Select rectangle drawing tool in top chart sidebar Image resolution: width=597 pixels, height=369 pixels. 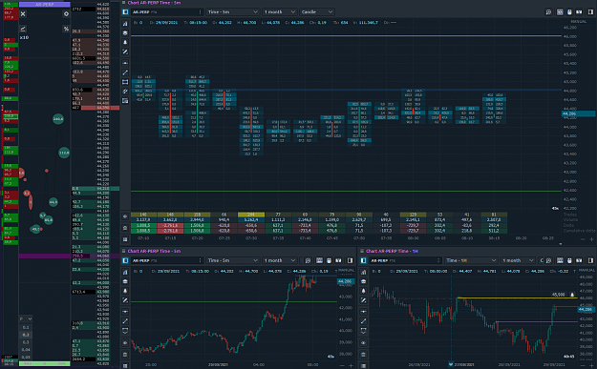pyautogui.click(x=125, y=82)
